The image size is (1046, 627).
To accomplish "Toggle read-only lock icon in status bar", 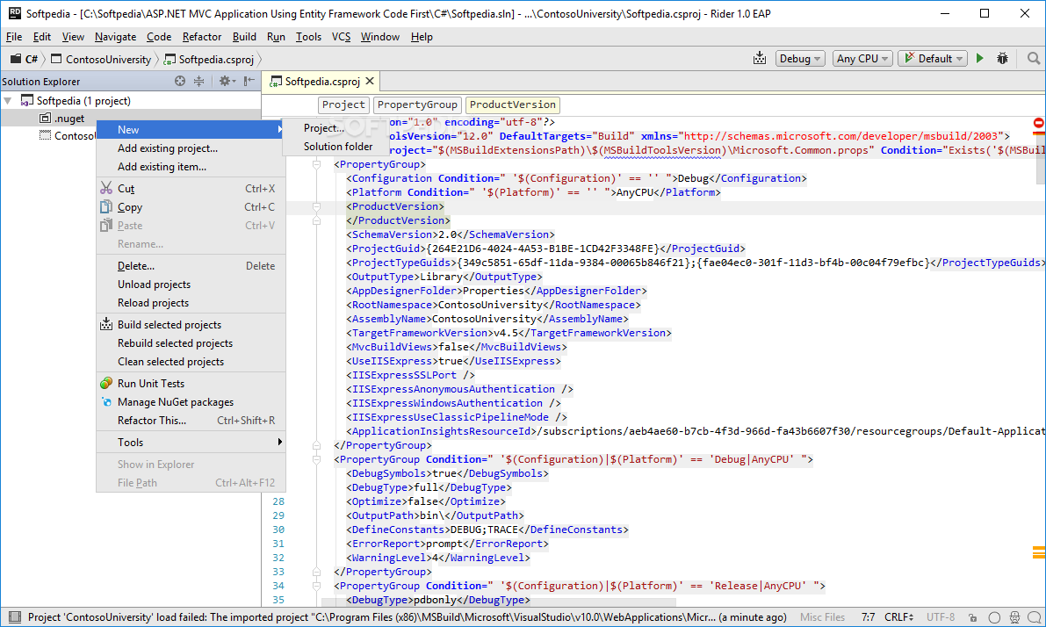I will pyautogui.click(x=972, y=617).
